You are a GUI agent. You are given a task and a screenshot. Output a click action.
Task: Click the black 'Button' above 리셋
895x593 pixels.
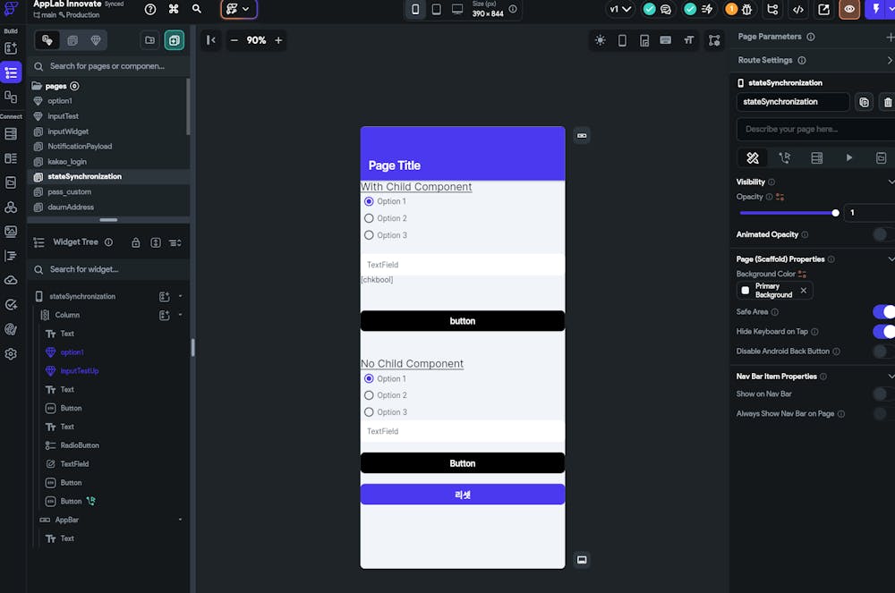(463, 463)
